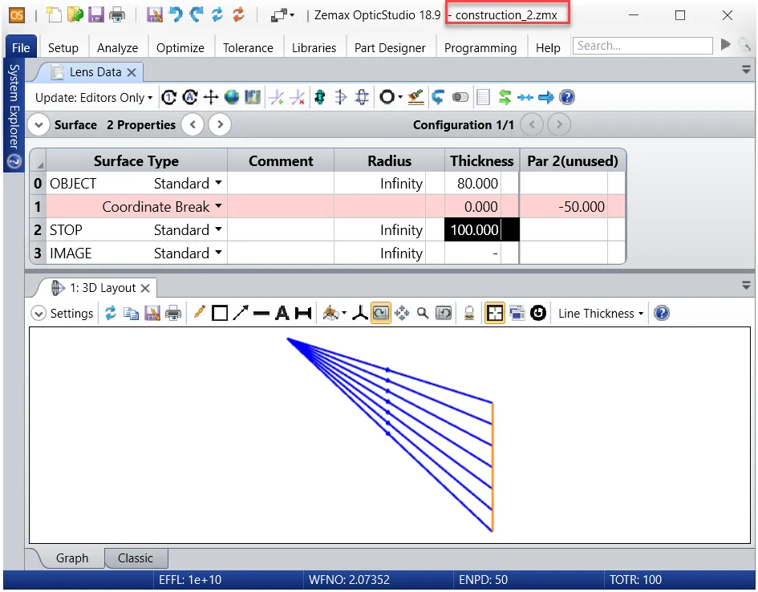The image size is (758, 592).
Task: Click the STOP surface thickness cell 100.000
Action: coord(475,230)
